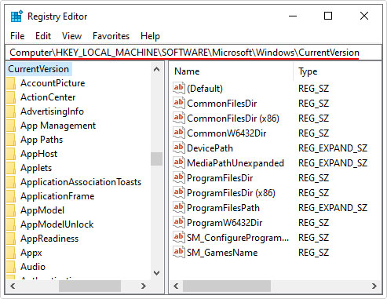The height and width of the screenshot is (299, 387).
Task: Click REG_EXPAND_SZ type of DevicePath
Action: [x=333, y=148]
